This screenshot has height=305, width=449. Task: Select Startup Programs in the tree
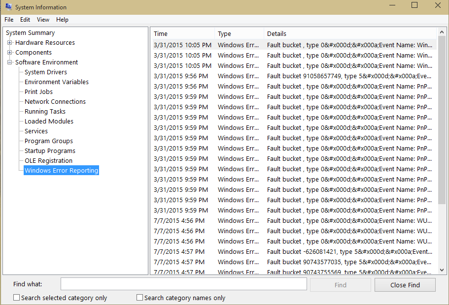[x=50, y=151]
